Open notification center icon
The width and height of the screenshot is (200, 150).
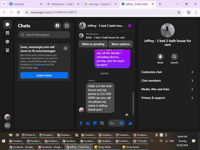coord(194,141)
